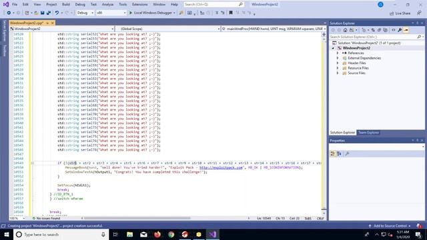Click the Collapse All icon in Solution Explorer

[x=379, y=30]
